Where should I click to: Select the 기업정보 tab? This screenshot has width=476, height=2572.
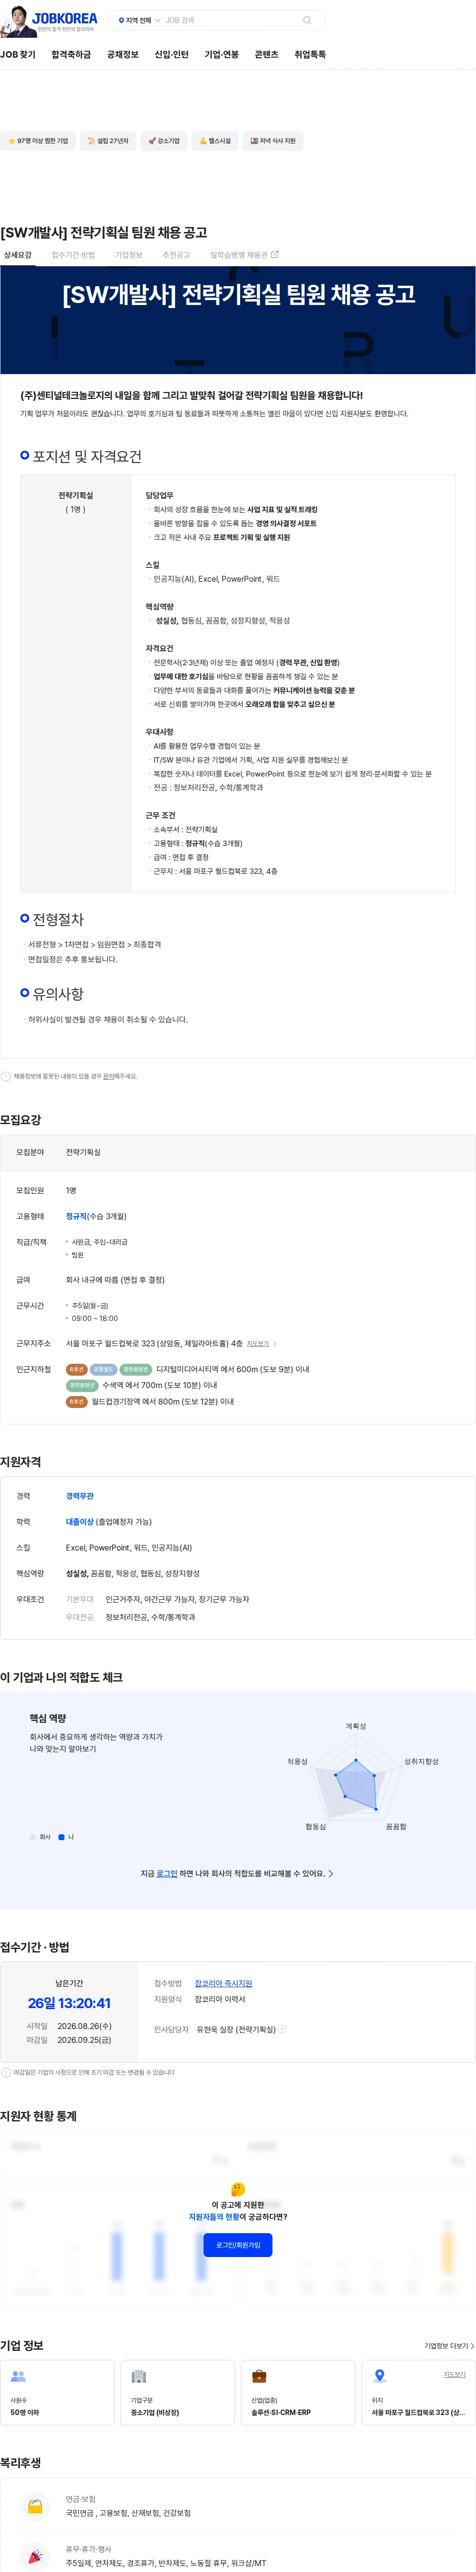click(x=128, y=254)
